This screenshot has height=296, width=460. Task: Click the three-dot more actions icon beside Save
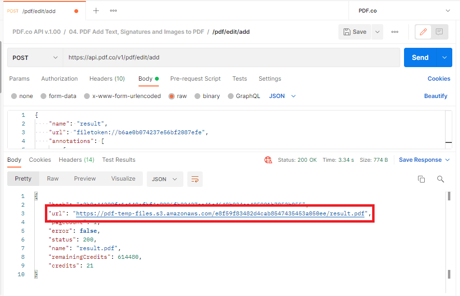[x=394, y=31]
